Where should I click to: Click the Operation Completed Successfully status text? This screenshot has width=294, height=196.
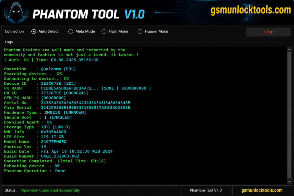(51, 190)
